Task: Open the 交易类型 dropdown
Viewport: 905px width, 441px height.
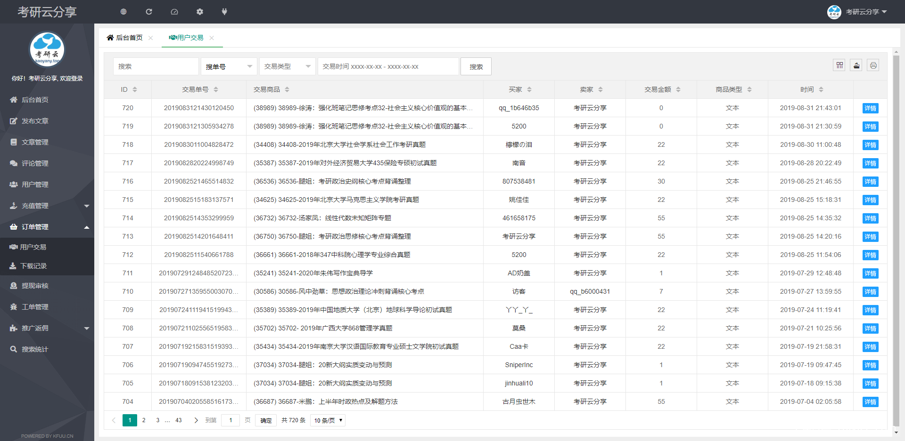Action: pyautogui.click(x=287, y=66)
